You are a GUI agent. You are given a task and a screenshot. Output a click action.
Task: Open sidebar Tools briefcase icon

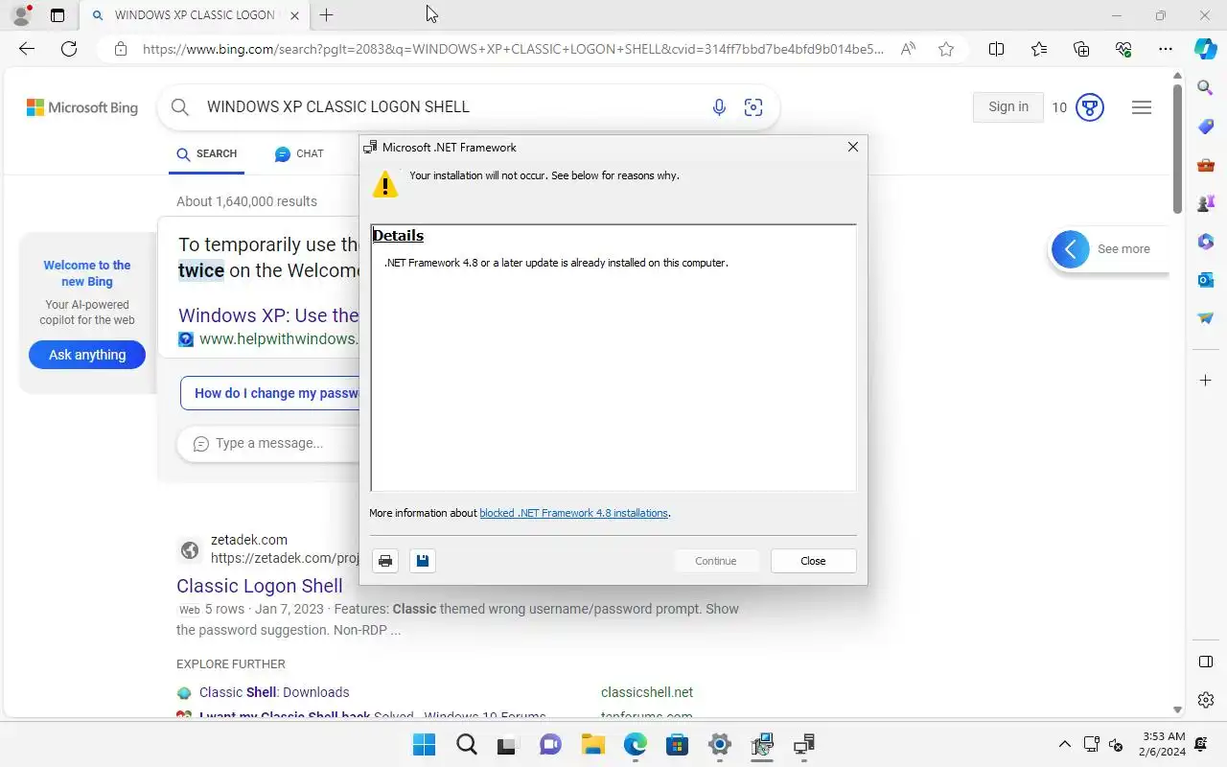[1206, 165]
